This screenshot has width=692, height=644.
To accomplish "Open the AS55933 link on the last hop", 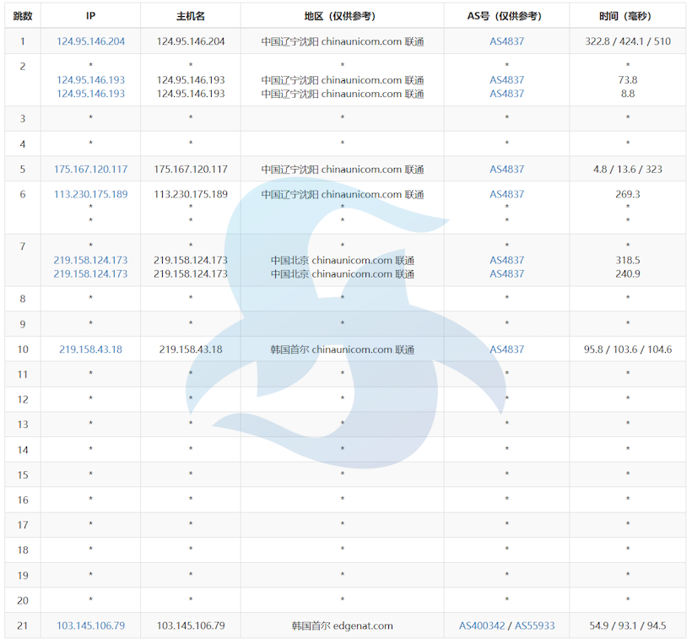I will click(x=532, y=626).
